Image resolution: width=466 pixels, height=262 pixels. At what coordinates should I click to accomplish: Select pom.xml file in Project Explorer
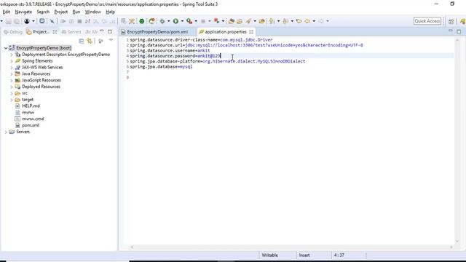[x=31, y=125]
